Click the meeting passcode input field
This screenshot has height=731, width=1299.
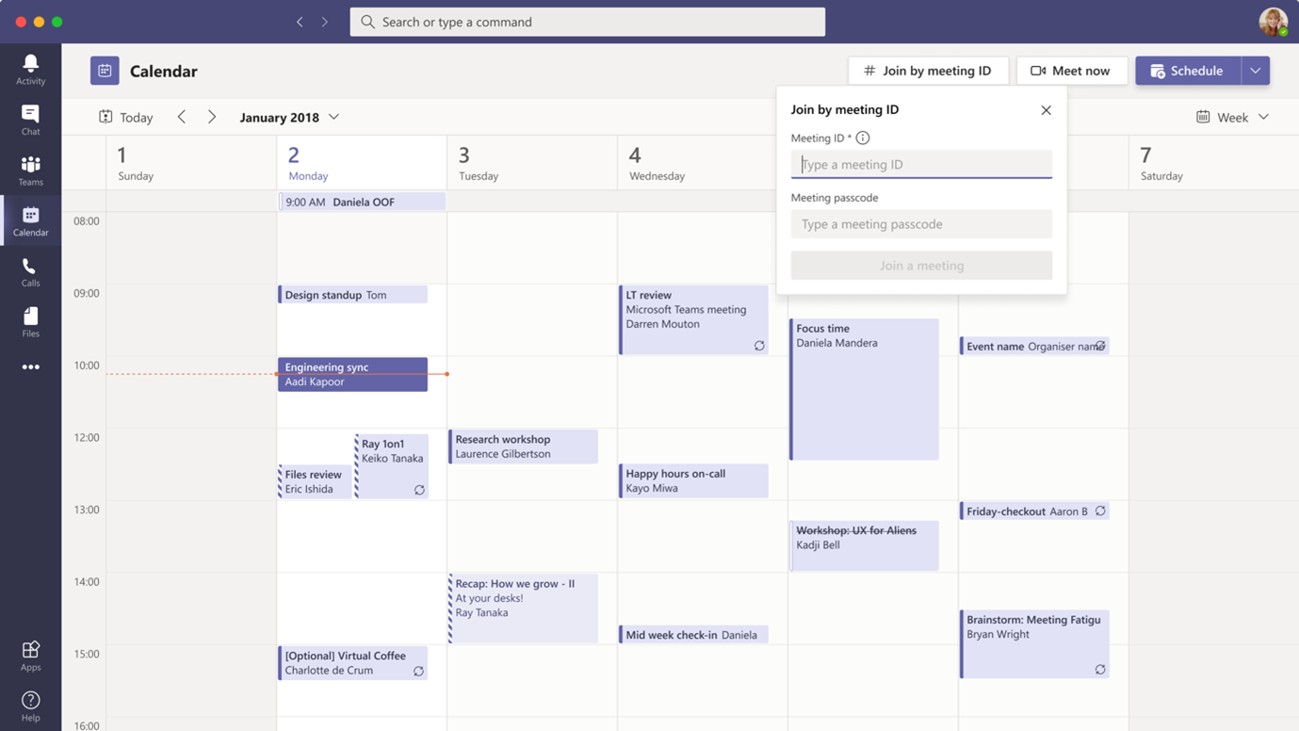point(920,223)
